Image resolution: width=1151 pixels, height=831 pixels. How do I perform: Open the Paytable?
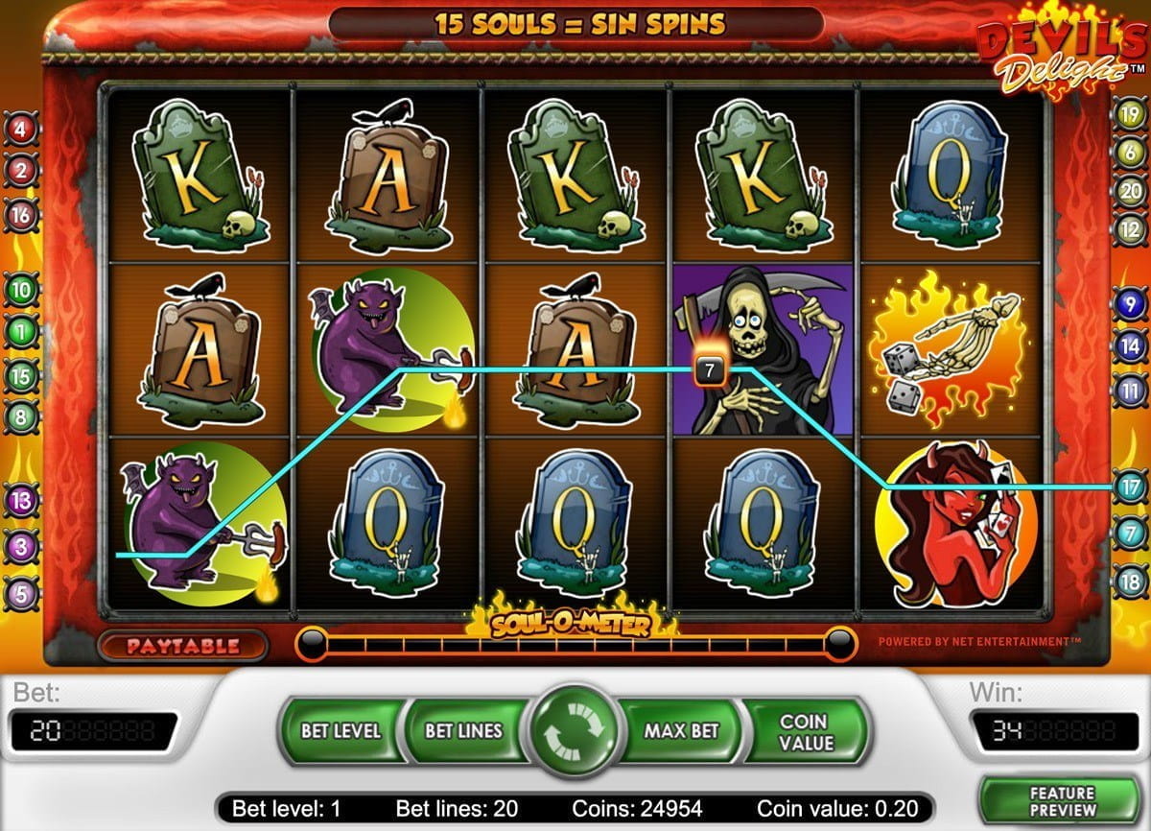click(x=182, y=646)
